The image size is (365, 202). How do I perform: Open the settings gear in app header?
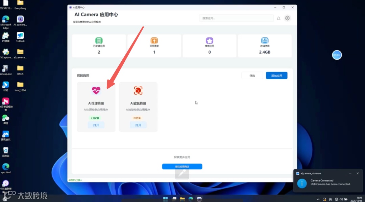(288, 18)
